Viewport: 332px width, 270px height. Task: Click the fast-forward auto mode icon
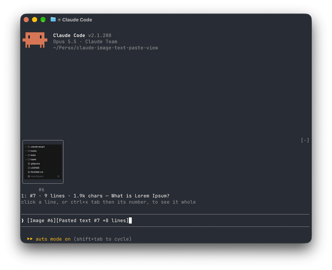30,239
